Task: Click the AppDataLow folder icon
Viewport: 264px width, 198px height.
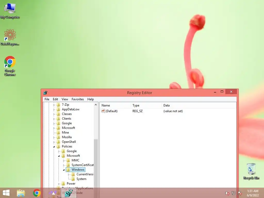Action: [59, 109]
